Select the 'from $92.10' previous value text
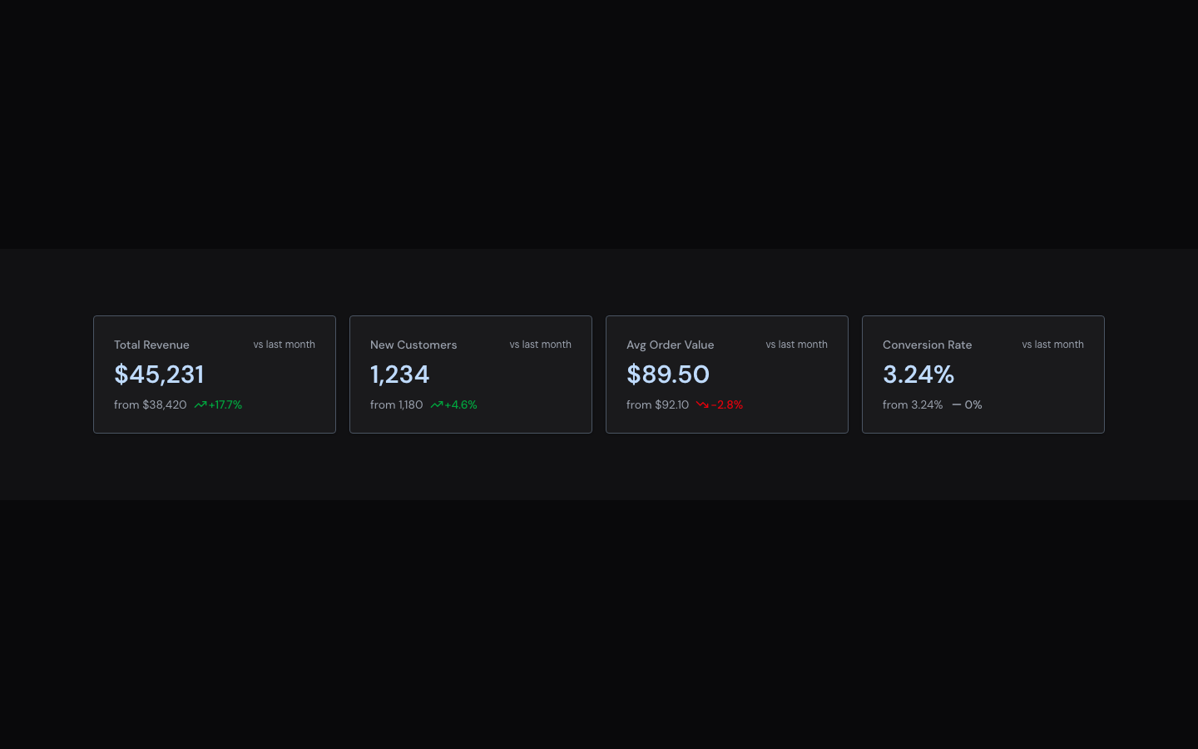This screenshot has width=1198, height=749. pos(658,405)
